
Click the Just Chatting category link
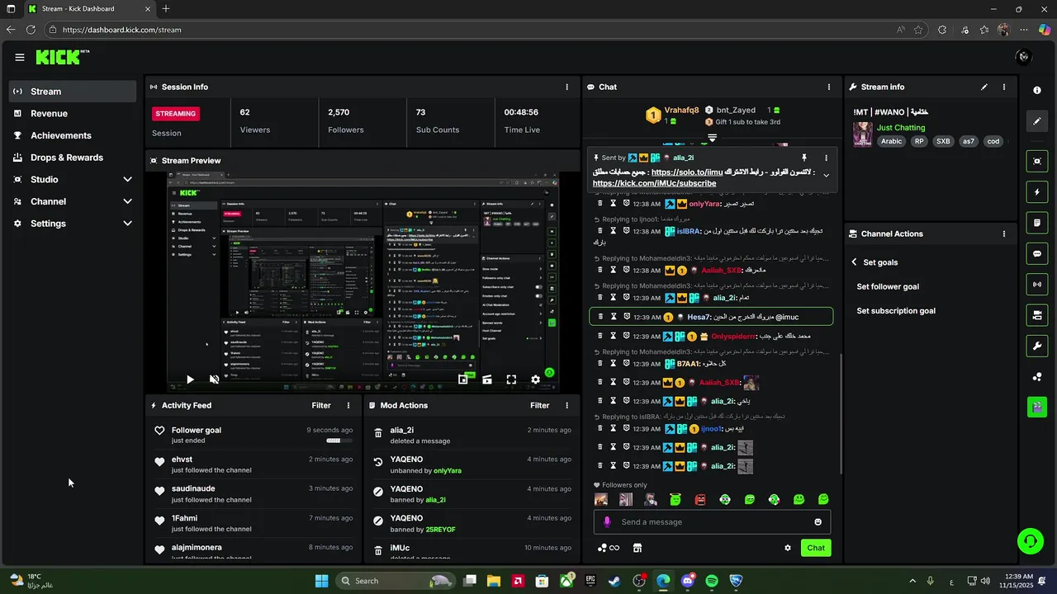[901, 128]
